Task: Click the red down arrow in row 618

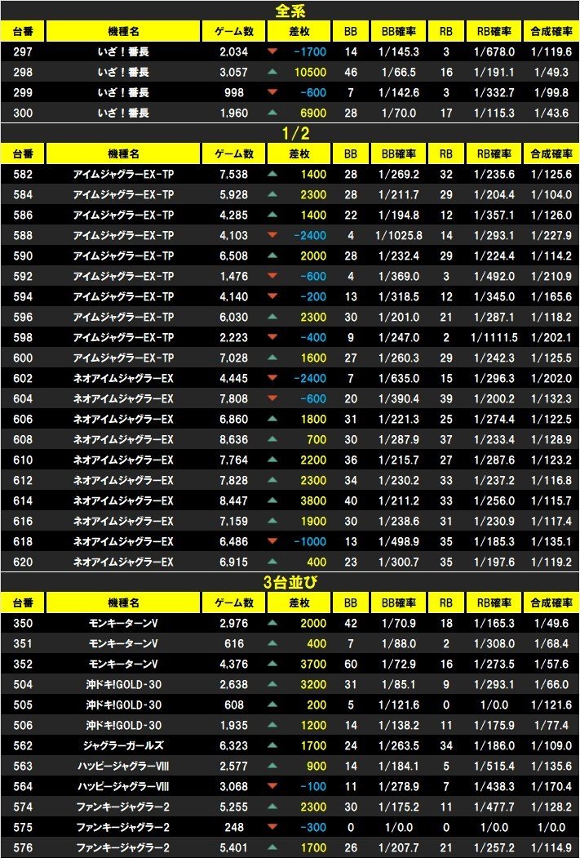Action: click(272, 542)
